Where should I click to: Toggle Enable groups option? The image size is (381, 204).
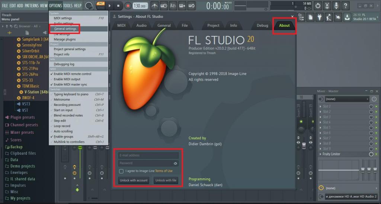coord(79,137)
